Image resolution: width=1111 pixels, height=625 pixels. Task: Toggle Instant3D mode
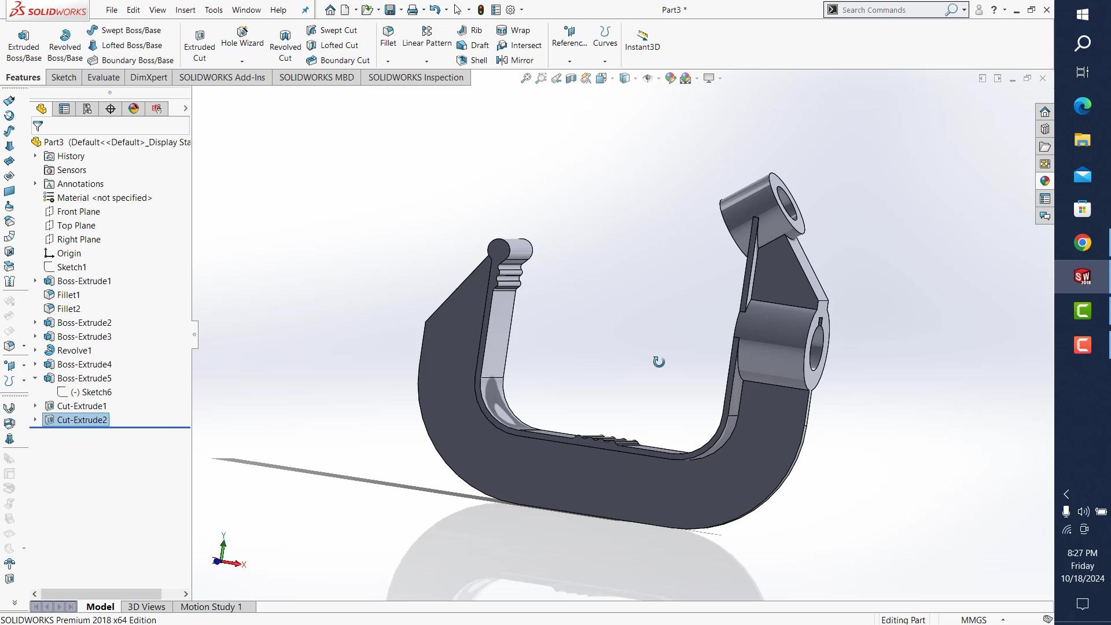(642, 39)
